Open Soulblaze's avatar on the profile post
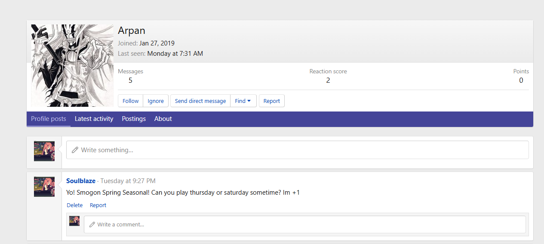This screenshot has height=244, width=544. [x=44, y=187]
